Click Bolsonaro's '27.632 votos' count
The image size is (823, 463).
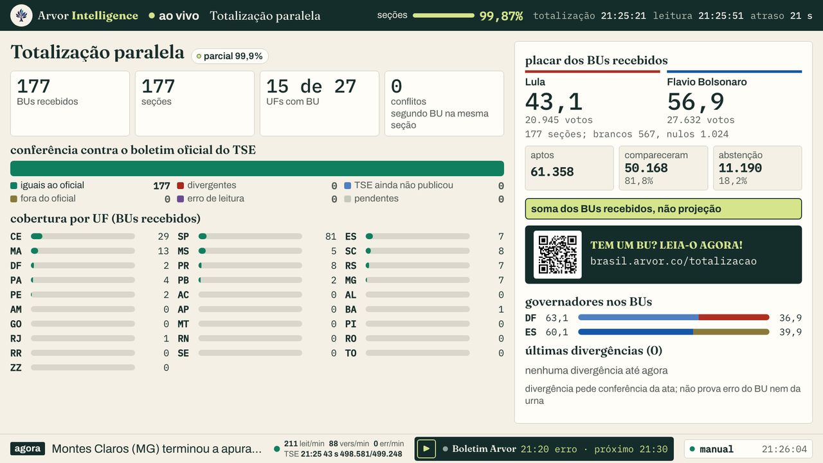tap(701, 120)
